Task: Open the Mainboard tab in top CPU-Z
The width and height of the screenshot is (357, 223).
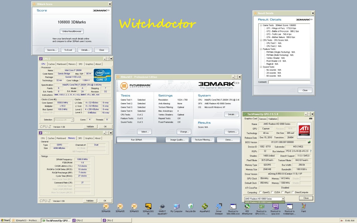Action: [62, 64]
